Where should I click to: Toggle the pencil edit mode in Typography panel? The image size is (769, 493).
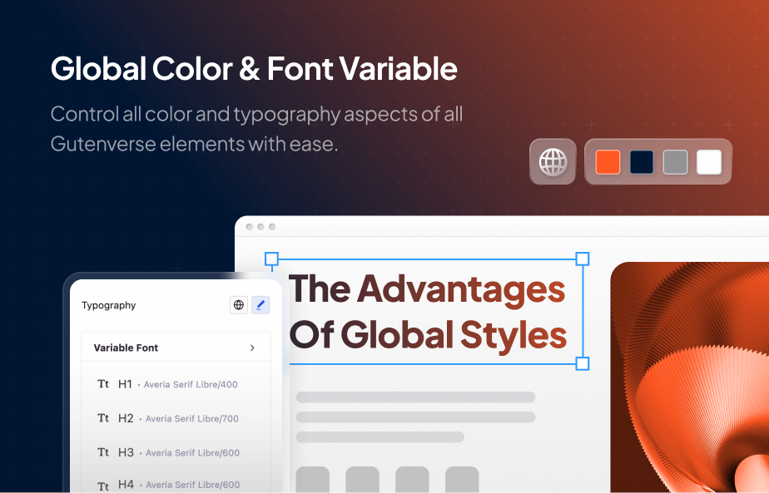pyautogui.click(x=260, y=305)
